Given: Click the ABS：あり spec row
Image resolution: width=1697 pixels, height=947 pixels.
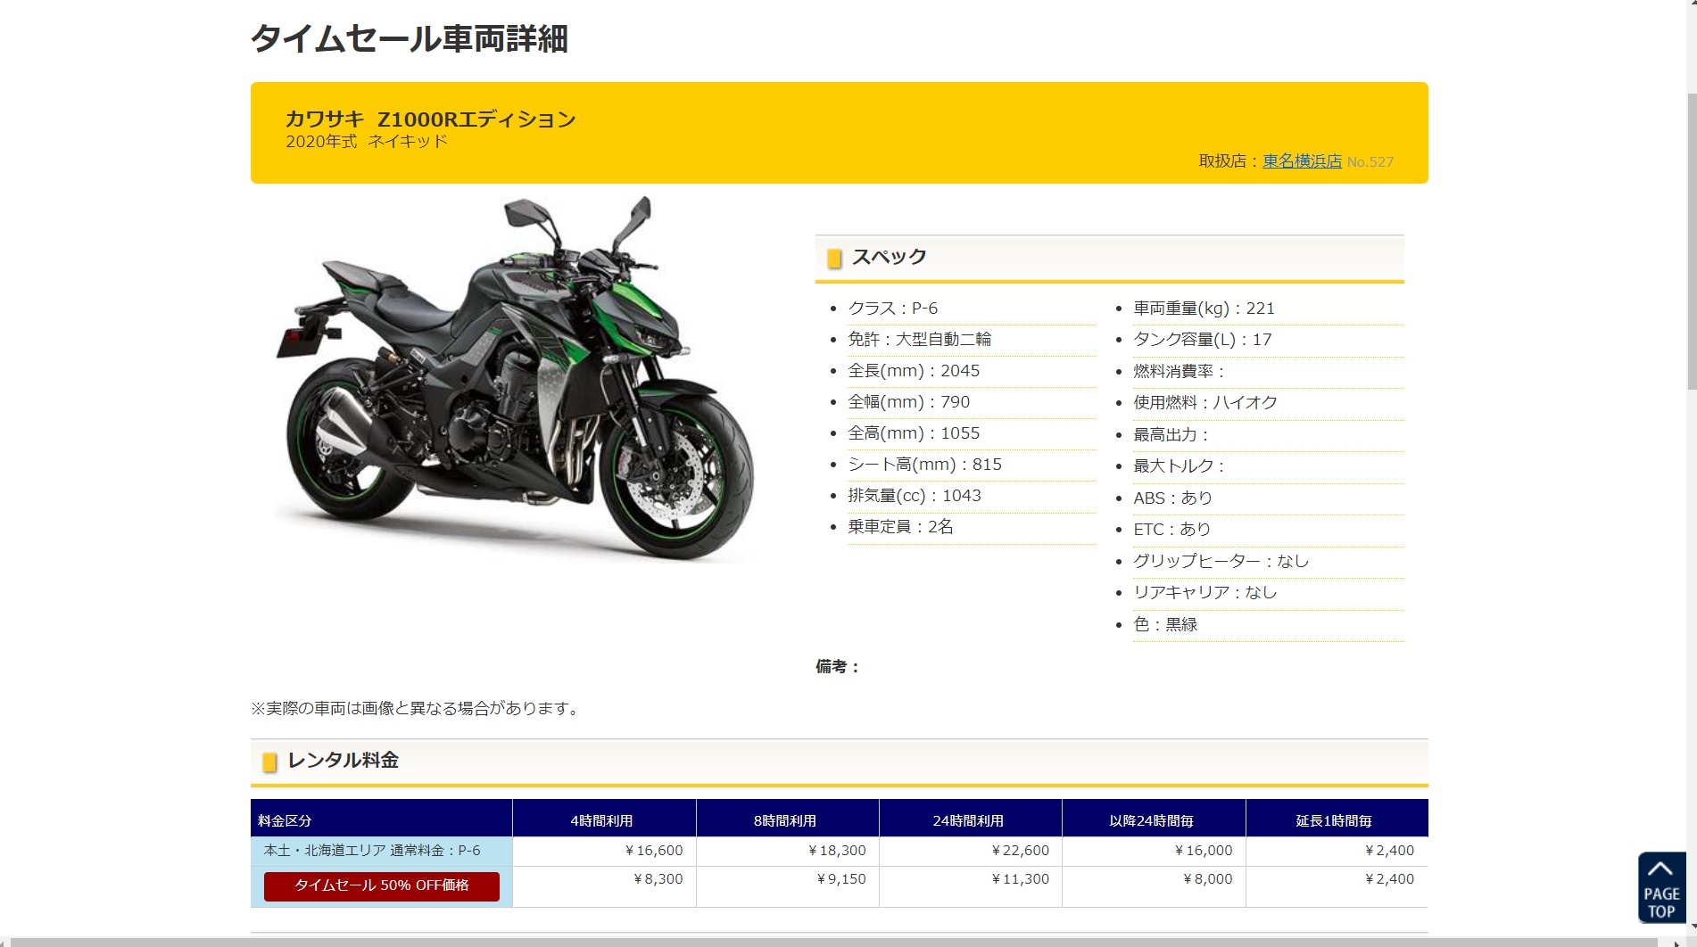Looking at the screenshot, I should (1268, 498).
